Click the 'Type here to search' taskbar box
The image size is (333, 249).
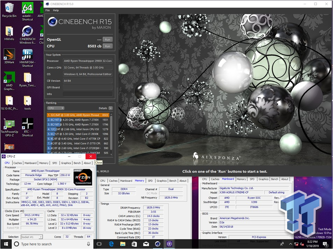point(51,244)
